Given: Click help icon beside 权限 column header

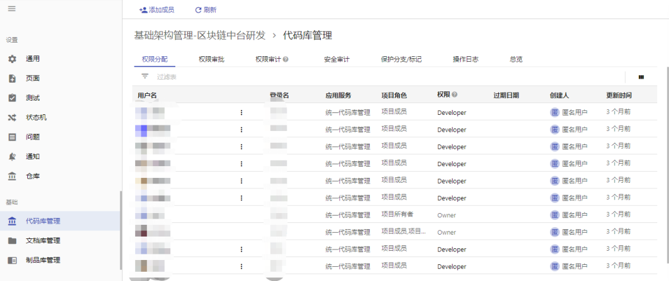Looking at the screenshot, I should click(x=455, y=95).
